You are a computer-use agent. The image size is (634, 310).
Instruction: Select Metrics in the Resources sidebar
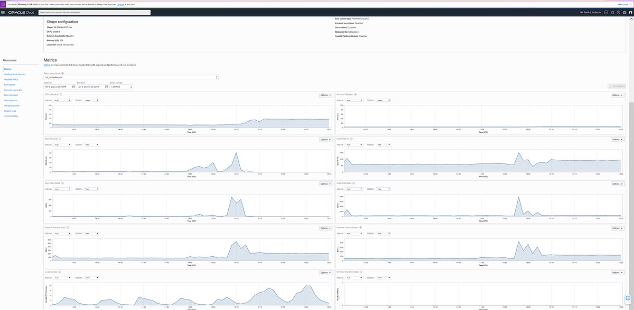tap(7, 69)
